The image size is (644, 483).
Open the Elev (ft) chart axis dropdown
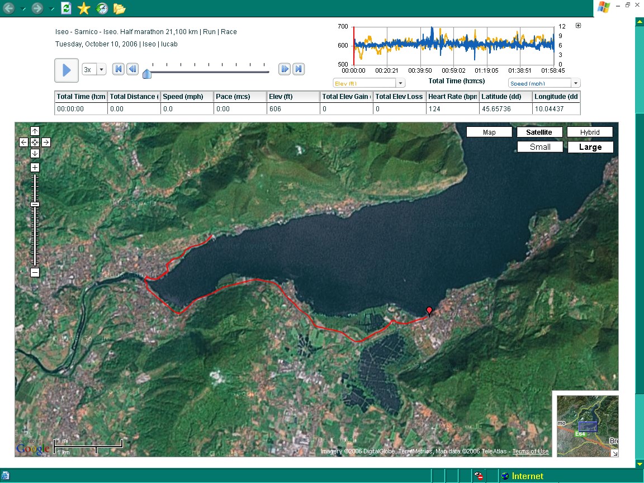coord(400,83)
